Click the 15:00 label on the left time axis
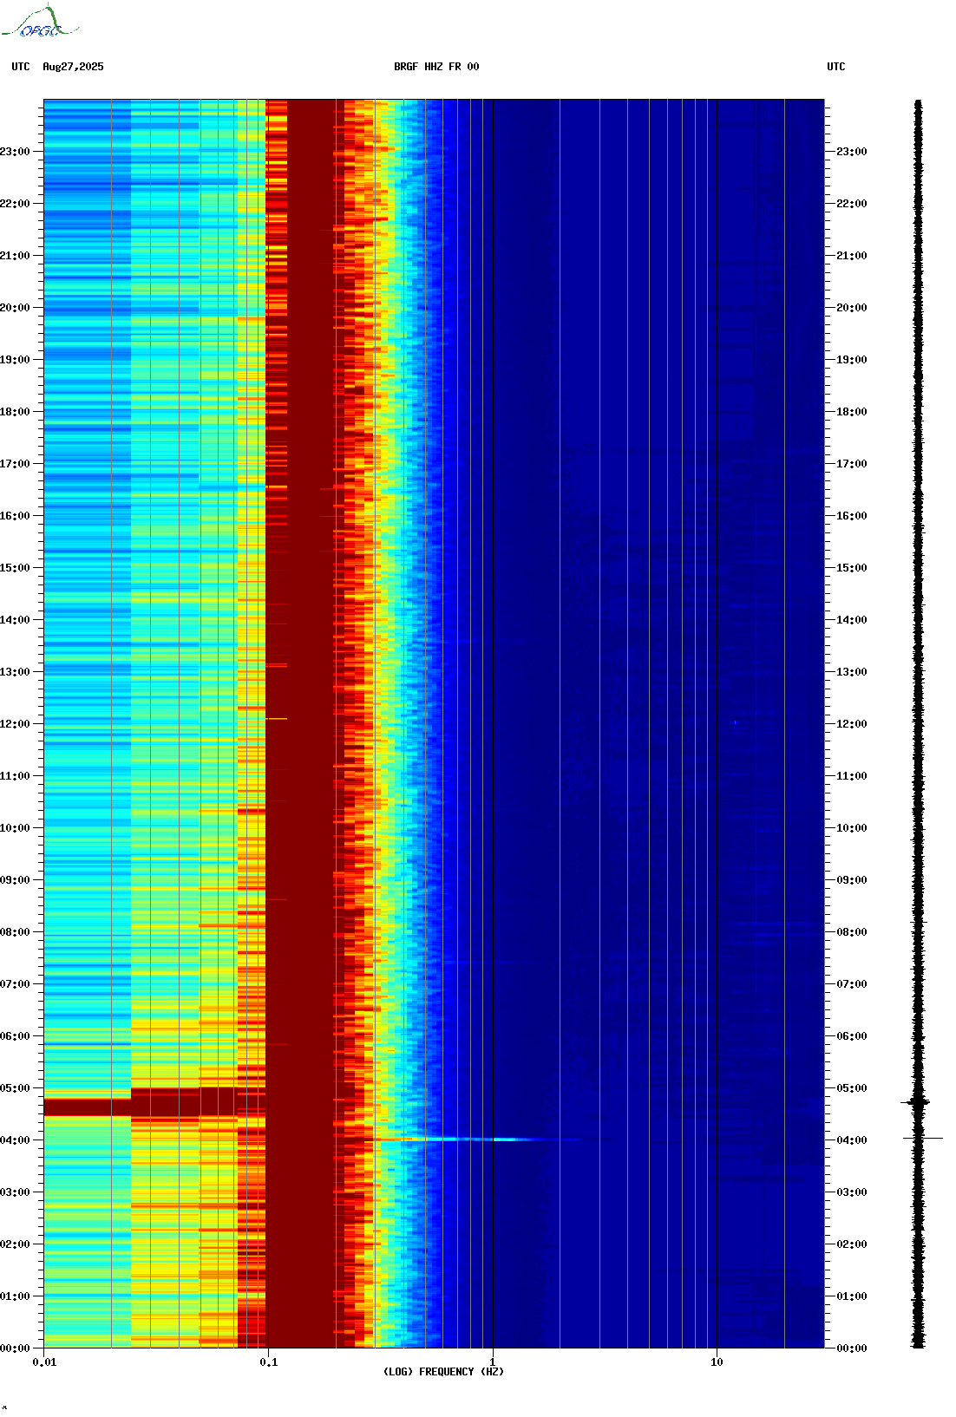The image size is (956, 1417). 15,568
